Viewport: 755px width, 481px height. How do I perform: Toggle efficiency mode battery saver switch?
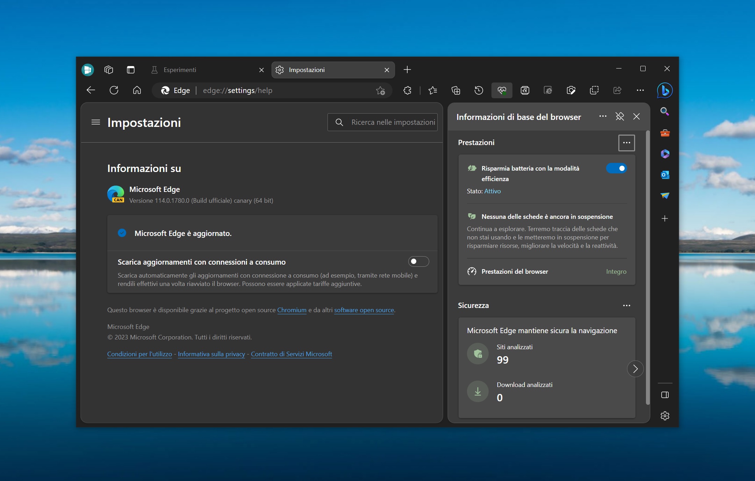617,168
